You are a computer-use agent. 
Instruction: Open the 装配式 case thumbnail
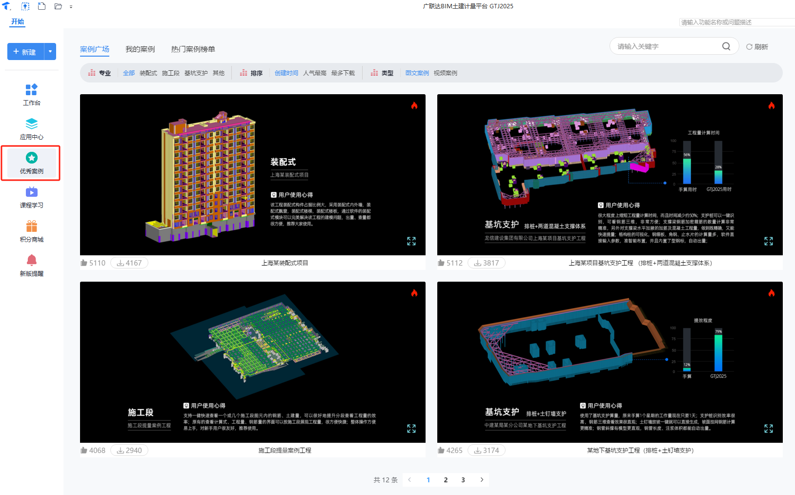(253, 175)
